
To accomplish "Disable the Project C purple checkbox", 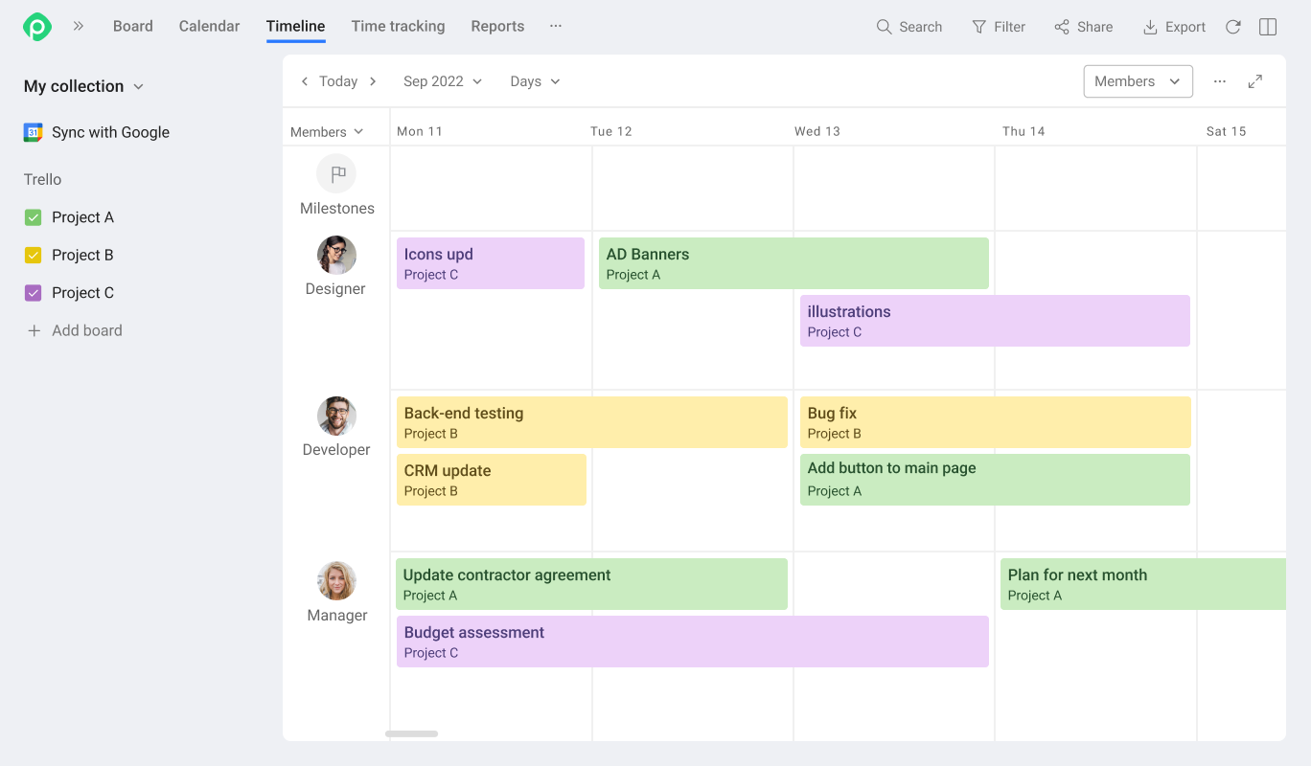I will pos(33,293).
